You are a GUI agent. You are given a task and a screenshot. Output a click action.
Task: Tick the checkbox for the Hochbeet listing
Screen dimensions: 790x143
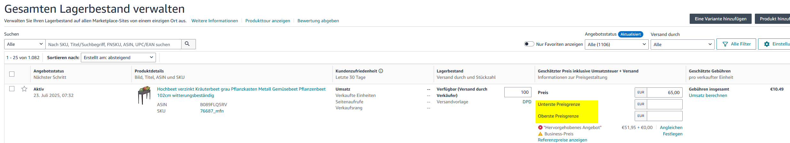(12, 89)
